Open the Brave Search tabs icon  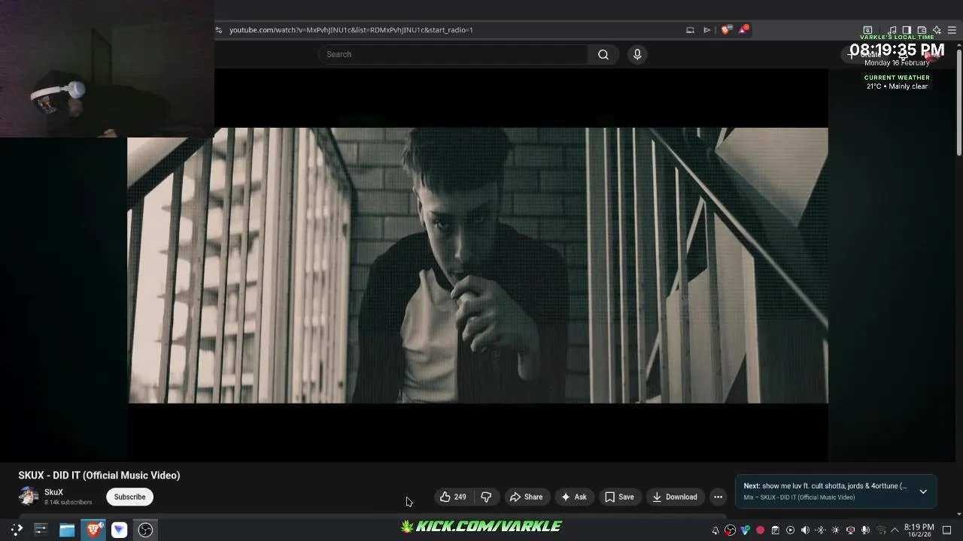pyautogui.click(x=867, y=30)
